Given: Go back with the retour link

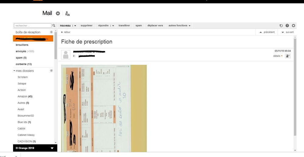Looking at the screenshot, I should (66, 32).
